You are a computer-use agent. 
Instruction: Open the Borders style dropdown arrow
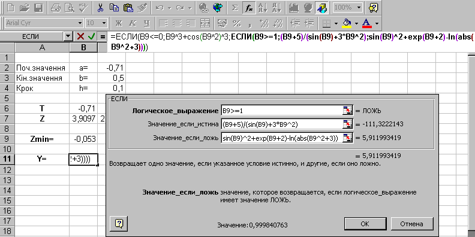[336, 23]
